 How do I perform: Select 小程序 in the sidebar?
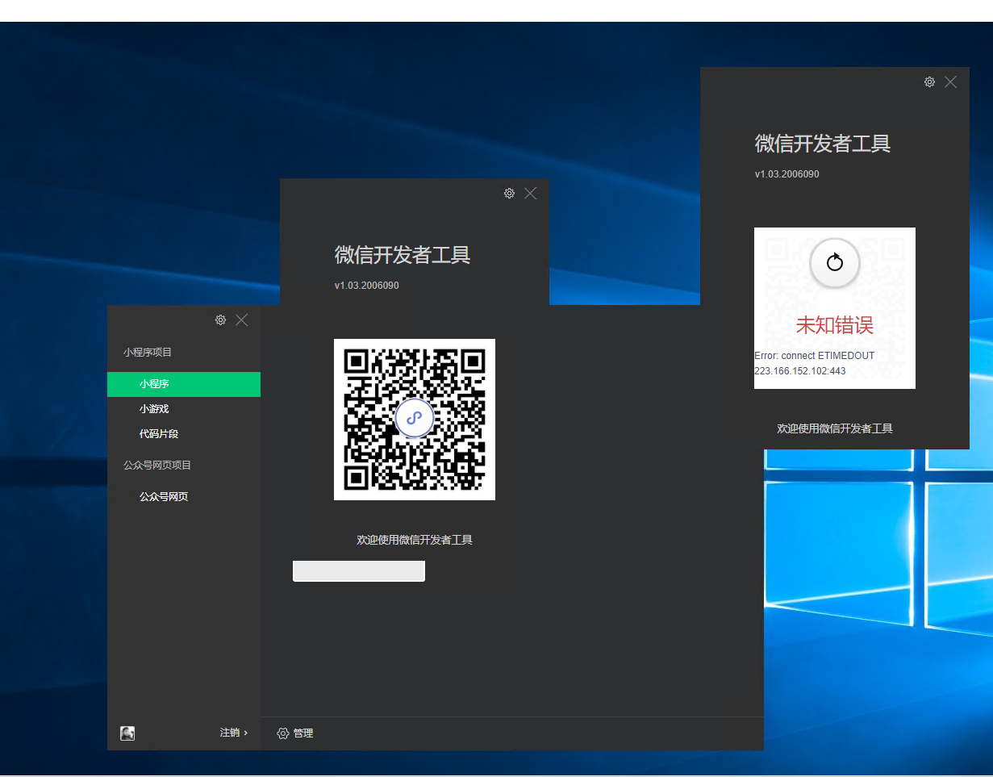point(184,385)
